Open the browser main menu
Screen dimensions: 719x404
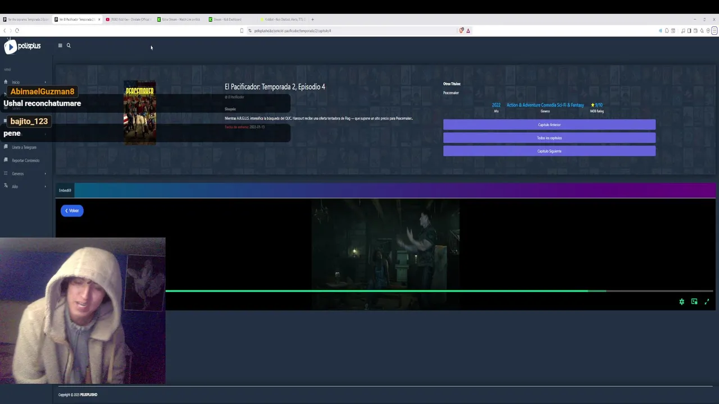715,31
